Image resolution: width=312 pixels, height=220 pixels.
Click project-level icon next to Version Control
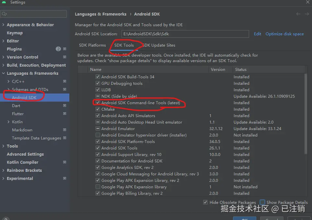(x=65, y=57)
